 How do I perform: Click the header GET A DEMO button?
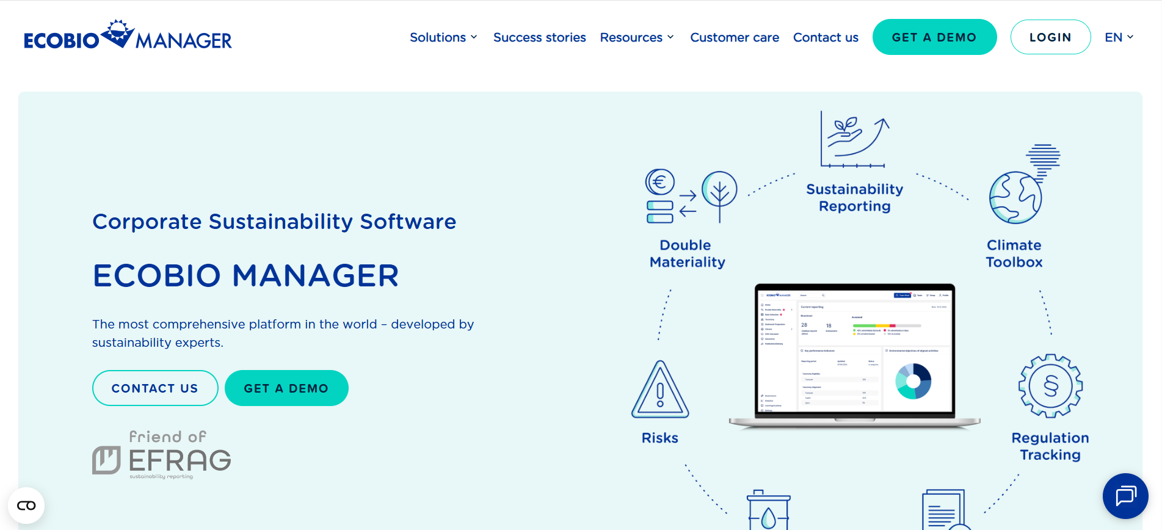(x=934, y=37)
